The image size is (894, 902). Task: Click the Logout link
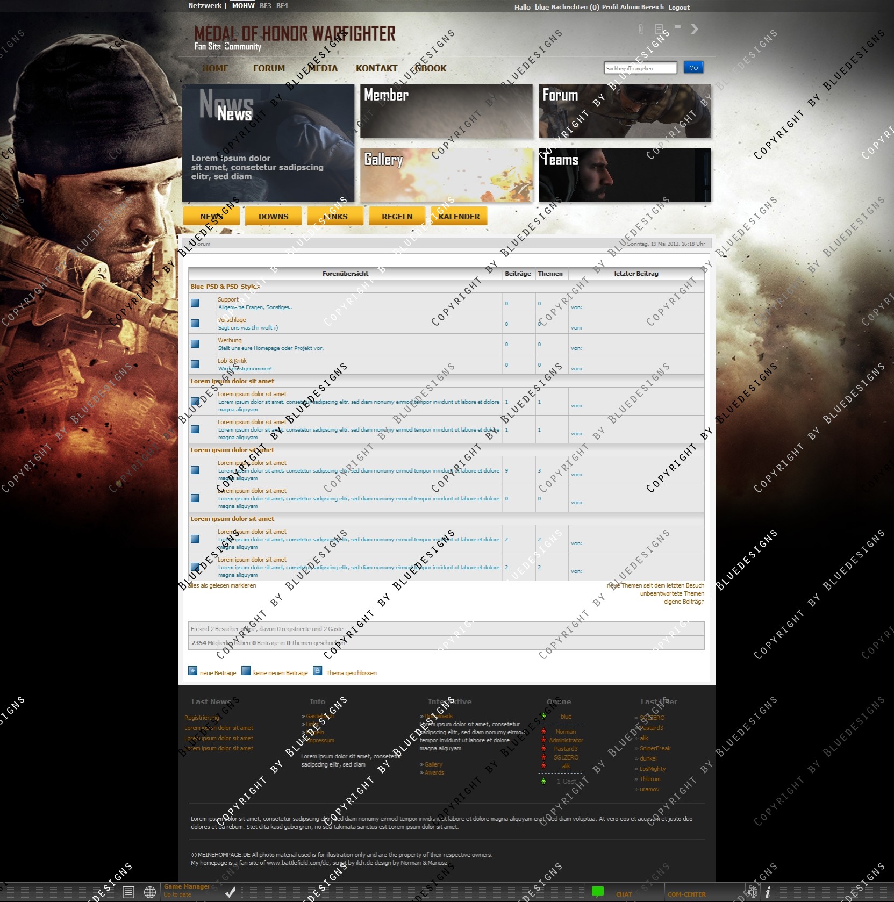(679, 8)
